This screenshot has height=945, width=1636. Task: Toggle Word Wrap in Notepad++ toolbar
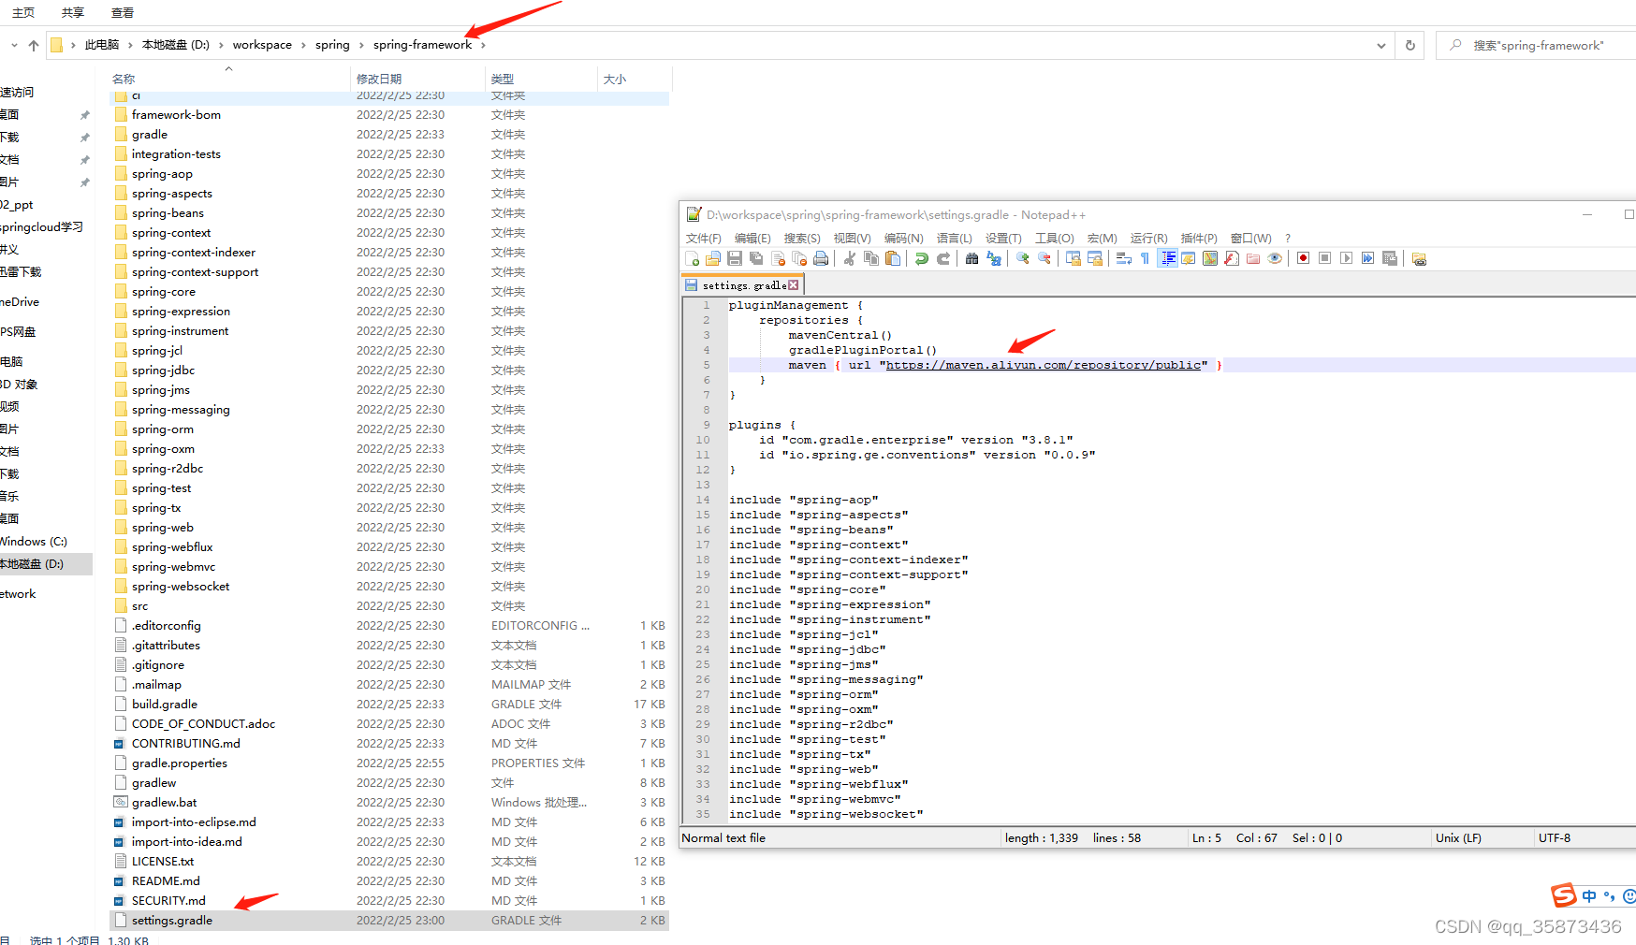click(x=1124, y=259)
